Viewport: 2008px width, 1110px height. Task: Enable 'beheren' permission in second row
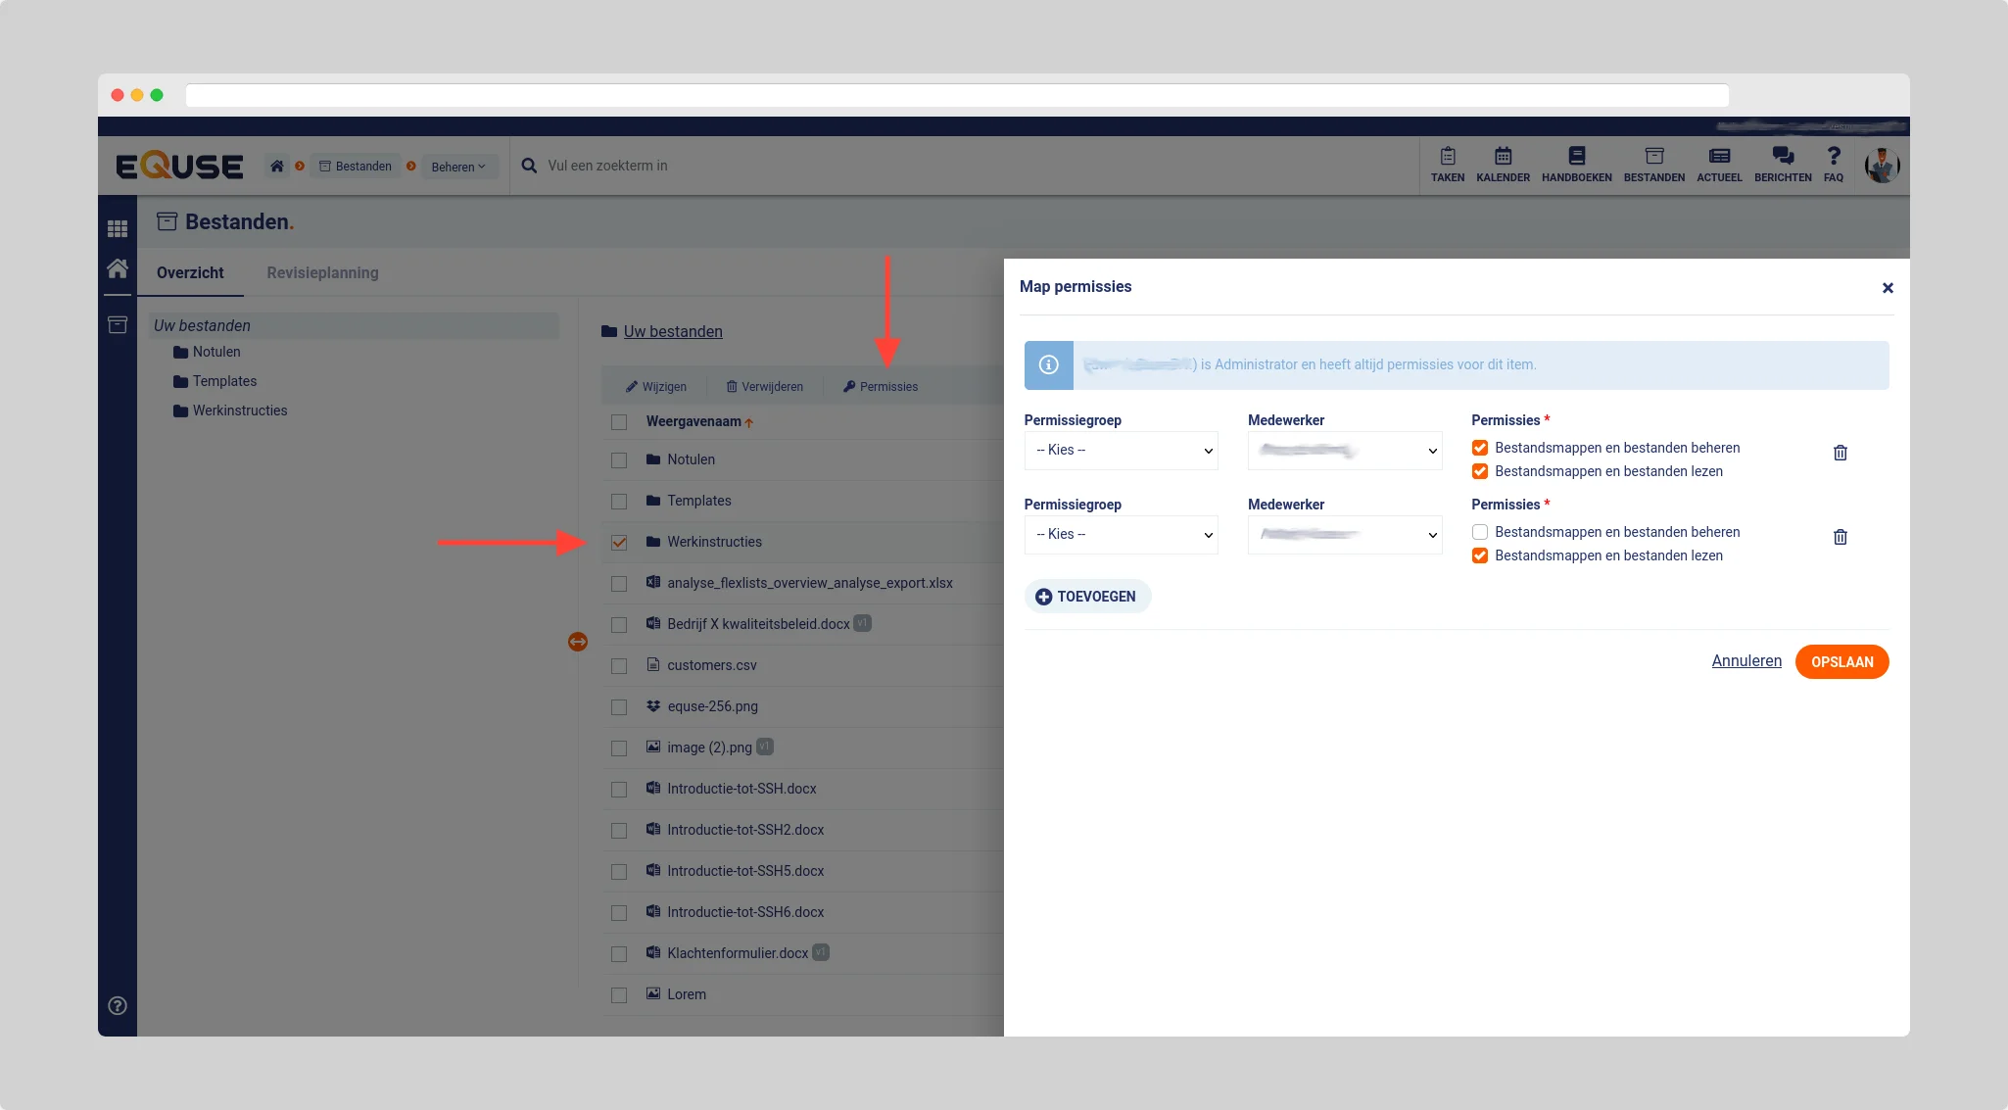click(1480, 532)
